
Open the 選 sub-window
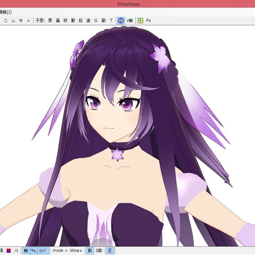(x=58, y=21)
